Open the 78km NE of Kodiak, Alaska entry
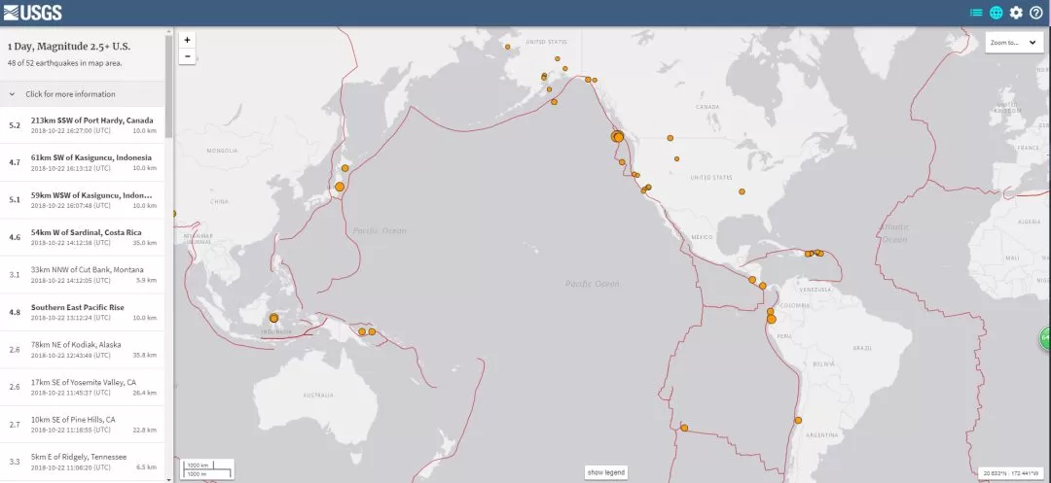Image resolution: width=1051 pixels, height=483 pixels. (82, 349)
